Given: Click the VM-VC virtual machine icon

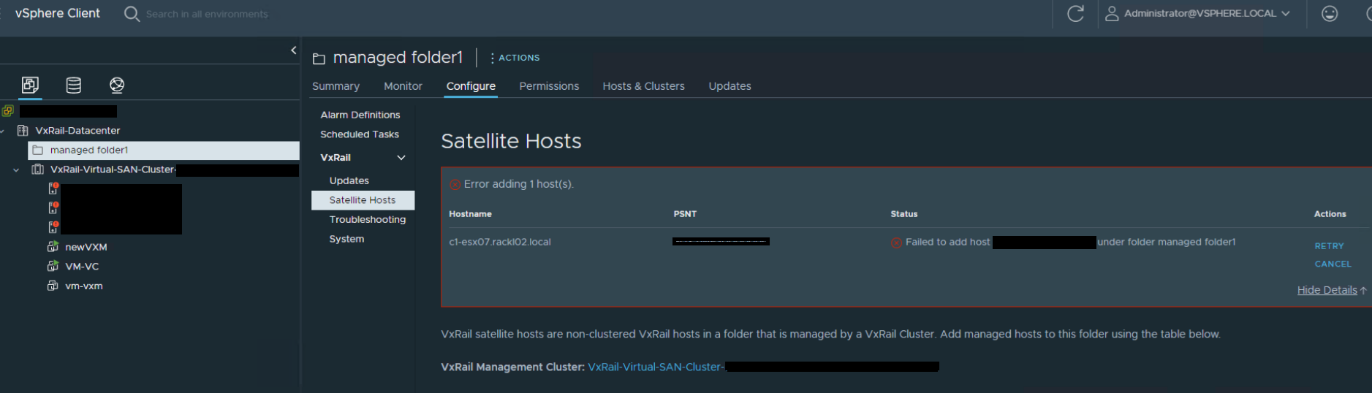Looking at the screenshot, I should pyautogui.click(x=53, y=266).
